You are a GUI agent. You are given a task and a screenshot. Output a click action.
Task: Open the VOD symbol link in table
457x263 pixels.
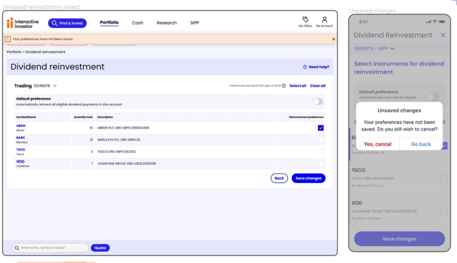point(20,161)
